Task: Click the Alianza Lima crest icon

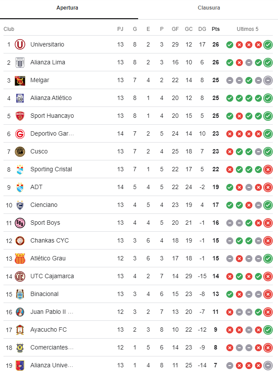Action: pos(20,62)
